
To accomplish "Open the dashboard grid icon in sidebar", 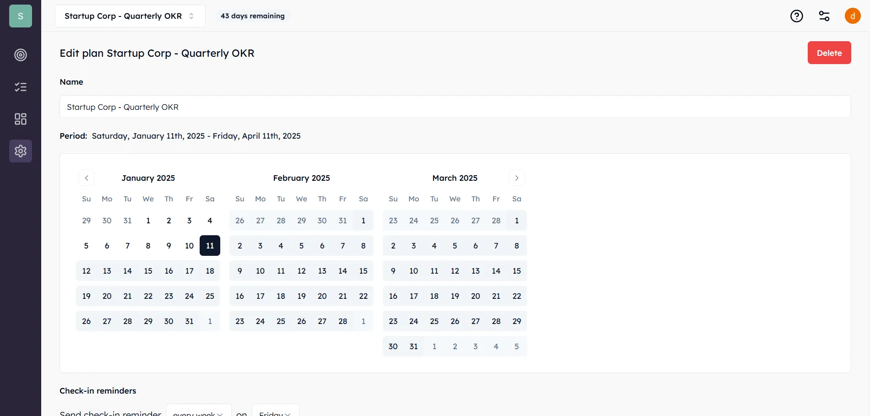I will pyautogui.click(x=21, y=119).
